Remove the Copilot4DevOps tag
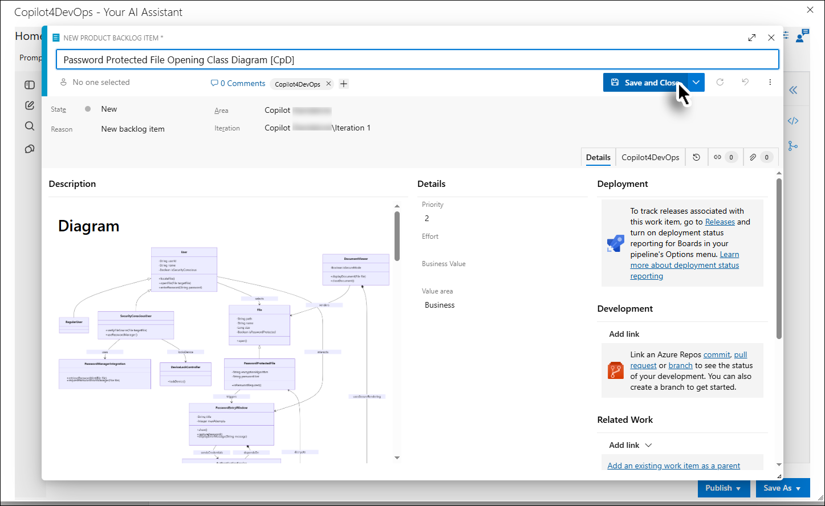825x506 pixels. pyautogui.click(x=328, y=84)
